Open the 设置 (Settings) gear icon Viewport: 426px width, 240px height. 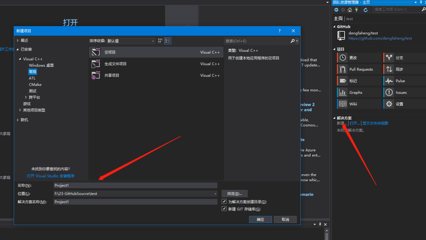pos(389,104)
